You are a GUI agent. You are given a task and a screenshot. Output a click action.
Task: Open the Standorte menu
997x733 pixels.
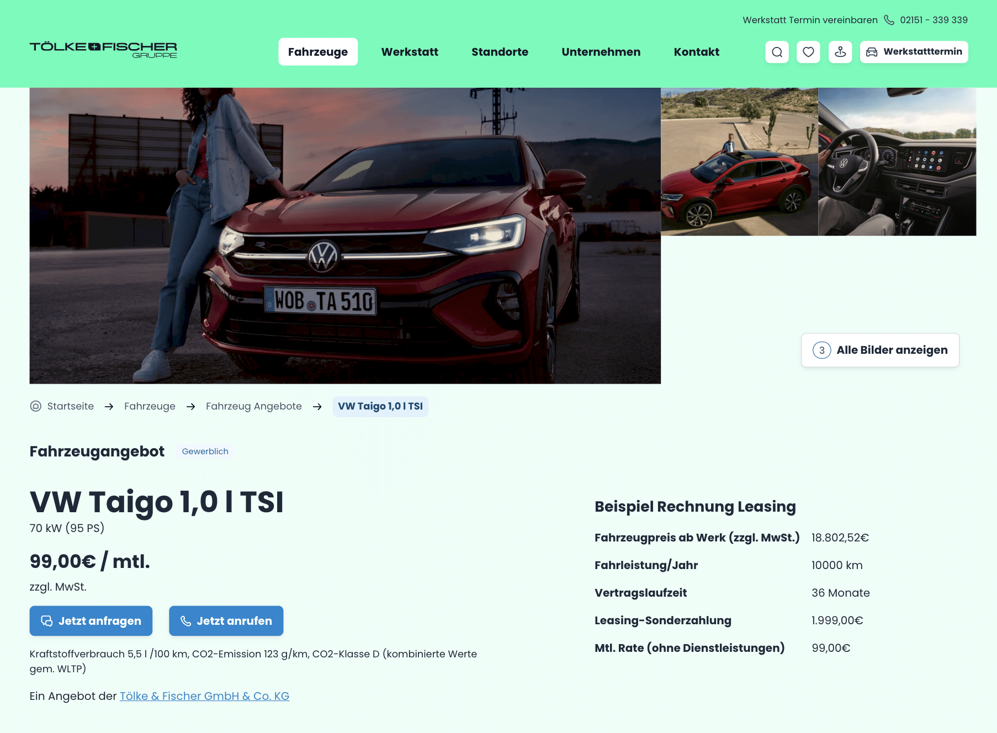[x=500, y=52]
